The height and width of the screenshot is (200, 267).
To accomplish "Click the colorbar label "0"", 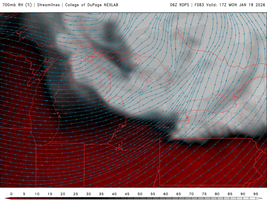I will point(11,194).
